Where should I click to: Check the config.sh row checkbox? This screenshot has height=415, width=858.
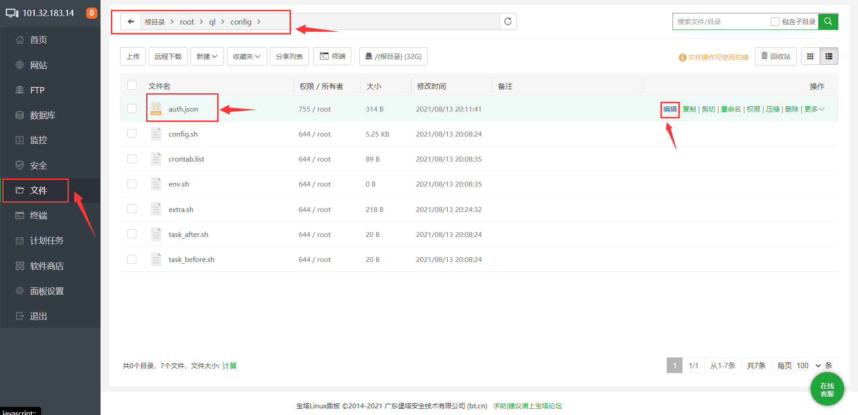(x=132, y=133)
